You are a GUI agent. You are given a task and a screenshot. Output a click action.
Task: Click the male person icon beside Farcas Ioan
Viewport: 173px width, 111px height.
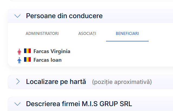(19, 60)
